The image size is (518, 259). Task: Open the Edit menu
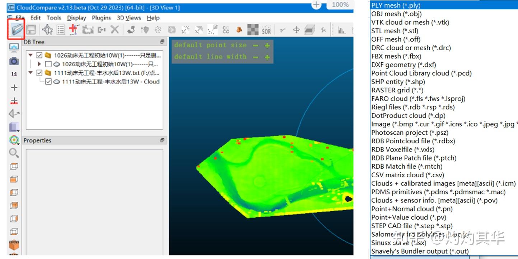pos(36,18)
